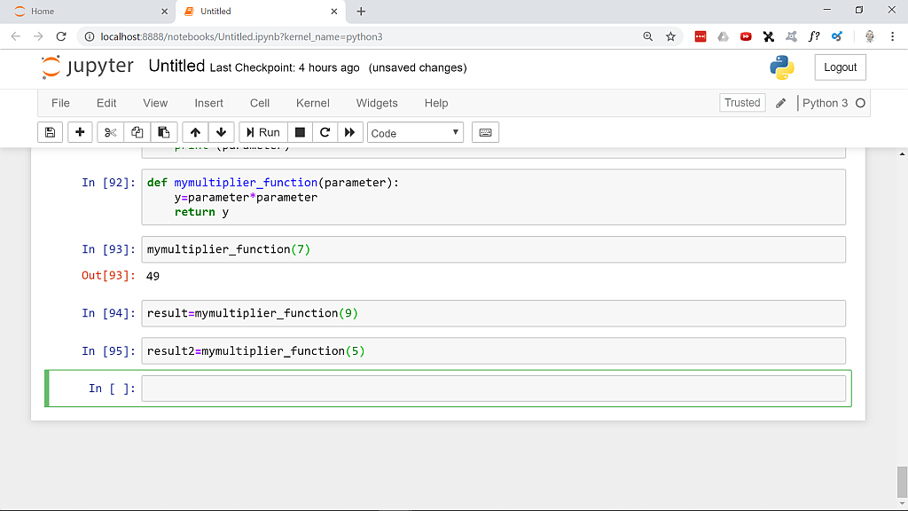Reload the current page
Screen dimensions: 908x511
[x=61, y=36]
